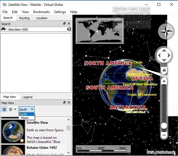Pan the map up
Screen dimensions: 178x156
point(164,50)
